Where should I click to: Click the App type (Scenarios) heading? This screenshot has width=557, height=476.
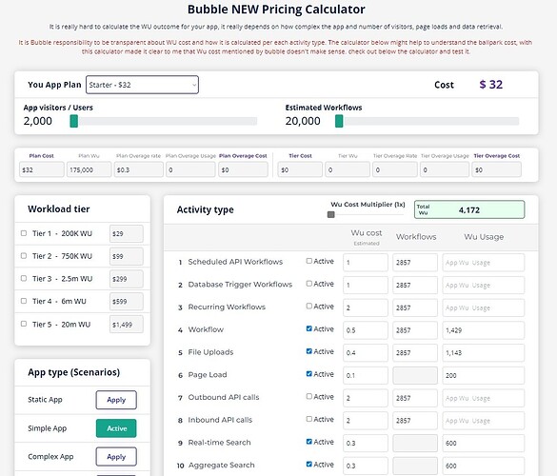pos(74,372)
